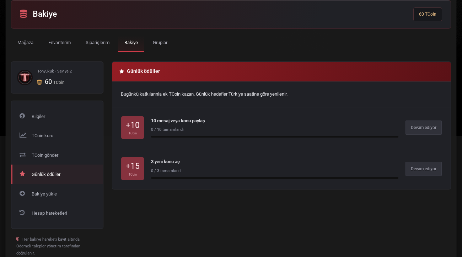The width and height of the screenshot is (462, 257).
Task: Click the progress bar under 10 mesaj veya konu paylaş
Action: [x=275, y=136]
